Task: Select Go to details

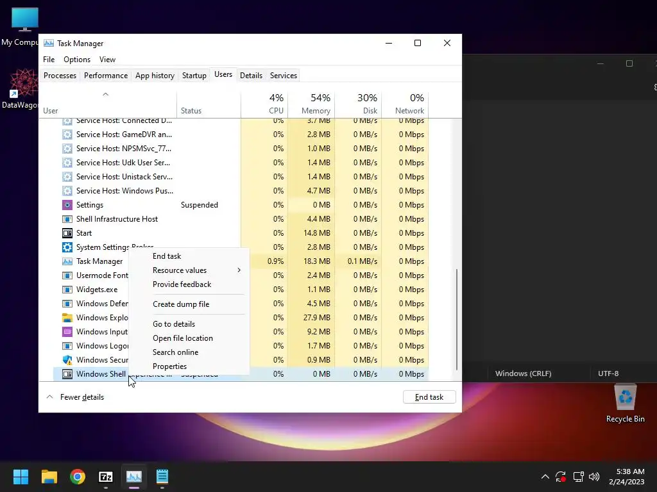Action: [x=189, y=324]
